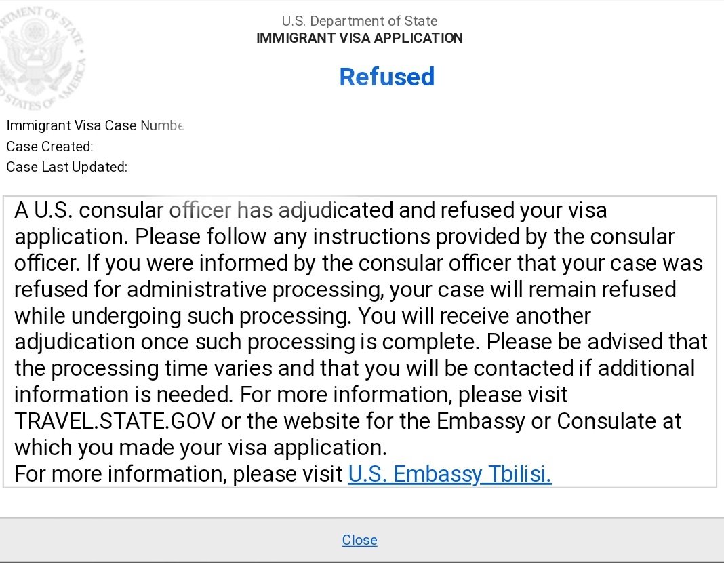This screenshot has height=563, width=724.
Task: Click 'information is needed' sentence start
Action: 124,395
